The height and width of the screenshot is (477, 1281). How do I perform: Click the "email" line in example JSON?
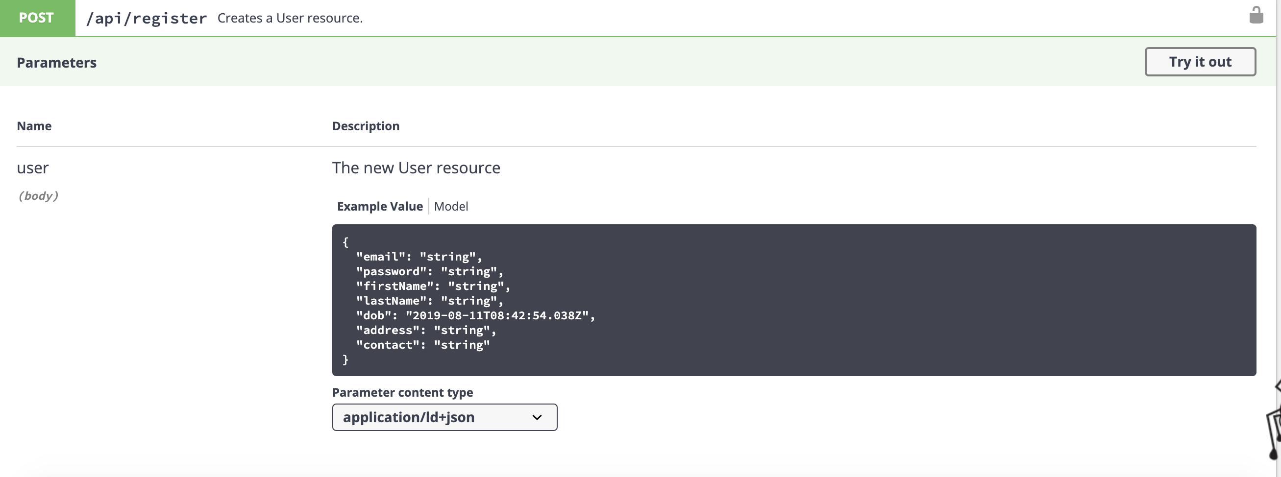(x=419, y=257)
